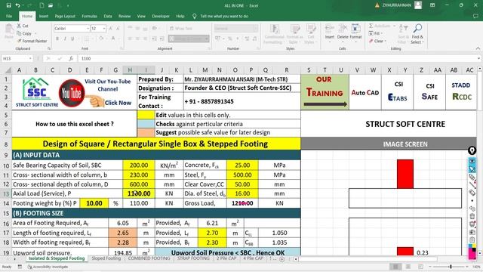This screenshot has height=272, width=483.
Task: Open the Page Layout ribbon tab
Action: [65, 16]
